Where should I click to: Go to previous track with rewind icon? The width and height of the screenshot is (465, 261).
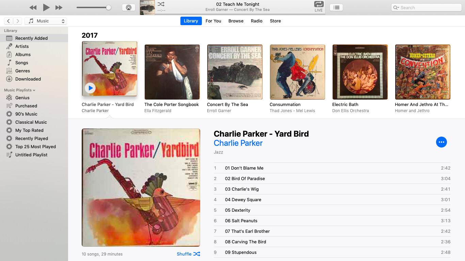[33, 7]
